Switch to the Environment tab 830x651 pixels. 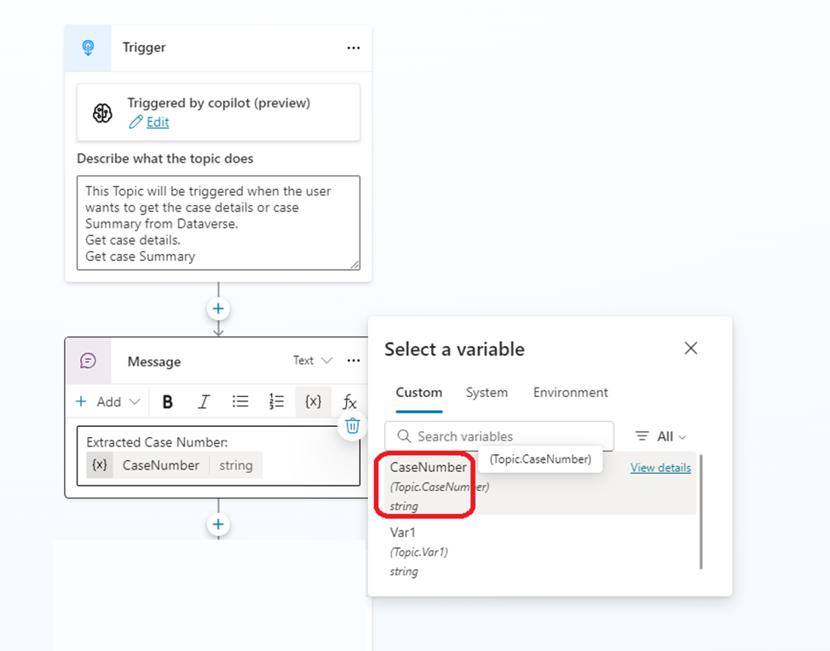tap(570, 393)
